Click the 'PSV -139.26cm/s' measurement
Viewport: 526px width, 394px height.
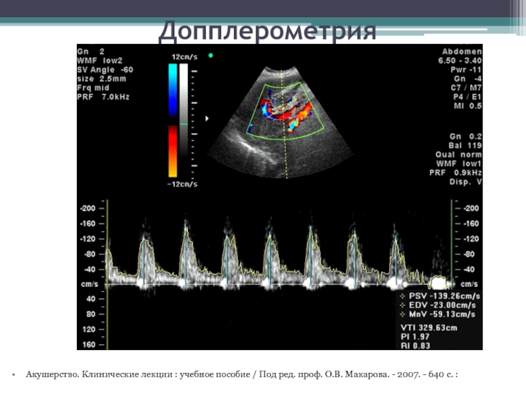point(444,296)
